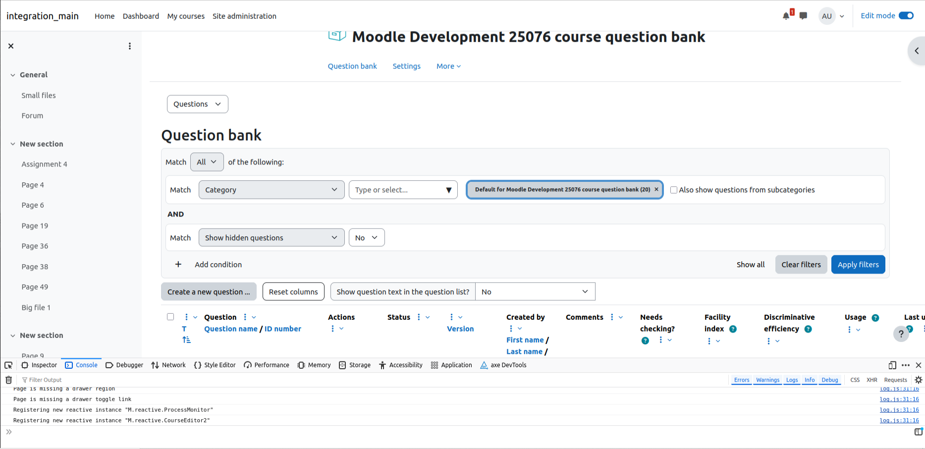Viewport: 925px width, 449px height.
Task: Sort by Question name link
Action: 231,329
